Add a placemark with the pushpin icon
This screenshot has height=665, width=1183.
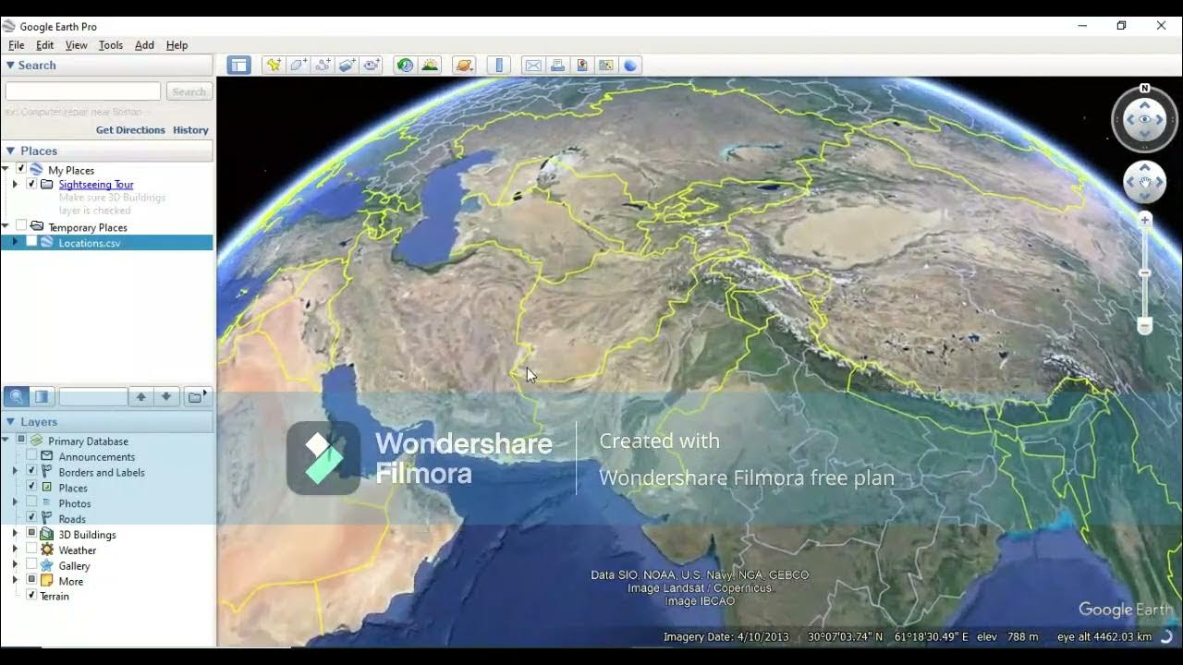point(273,65)
